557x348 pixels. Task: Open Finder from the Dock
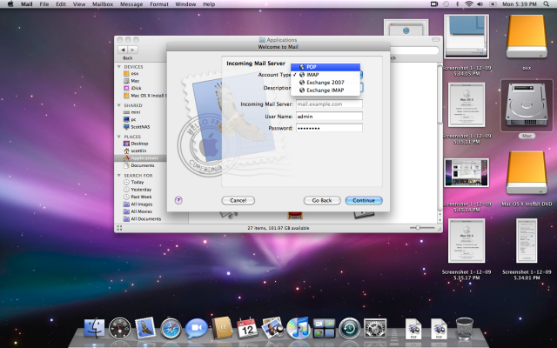[94, 328]
